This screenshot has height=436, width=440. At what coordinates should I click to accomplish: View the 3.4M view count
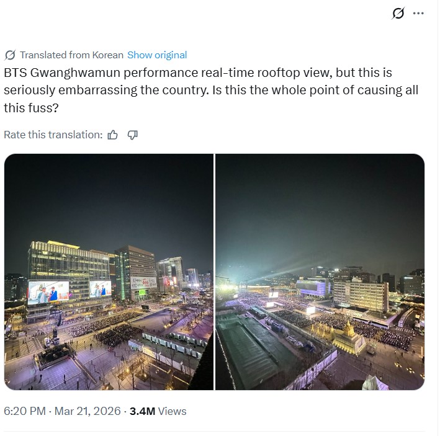(x=142, y=411)
